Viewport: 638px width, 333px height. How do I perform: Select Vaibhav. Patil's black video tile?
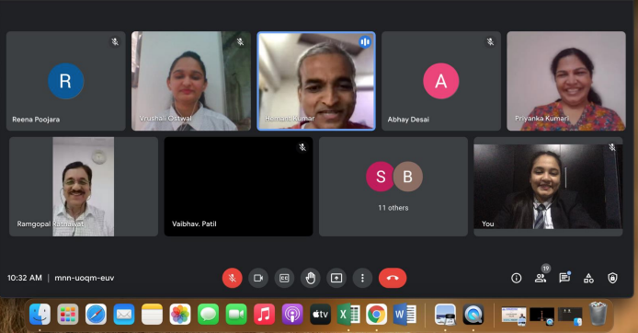pos(238,187)
